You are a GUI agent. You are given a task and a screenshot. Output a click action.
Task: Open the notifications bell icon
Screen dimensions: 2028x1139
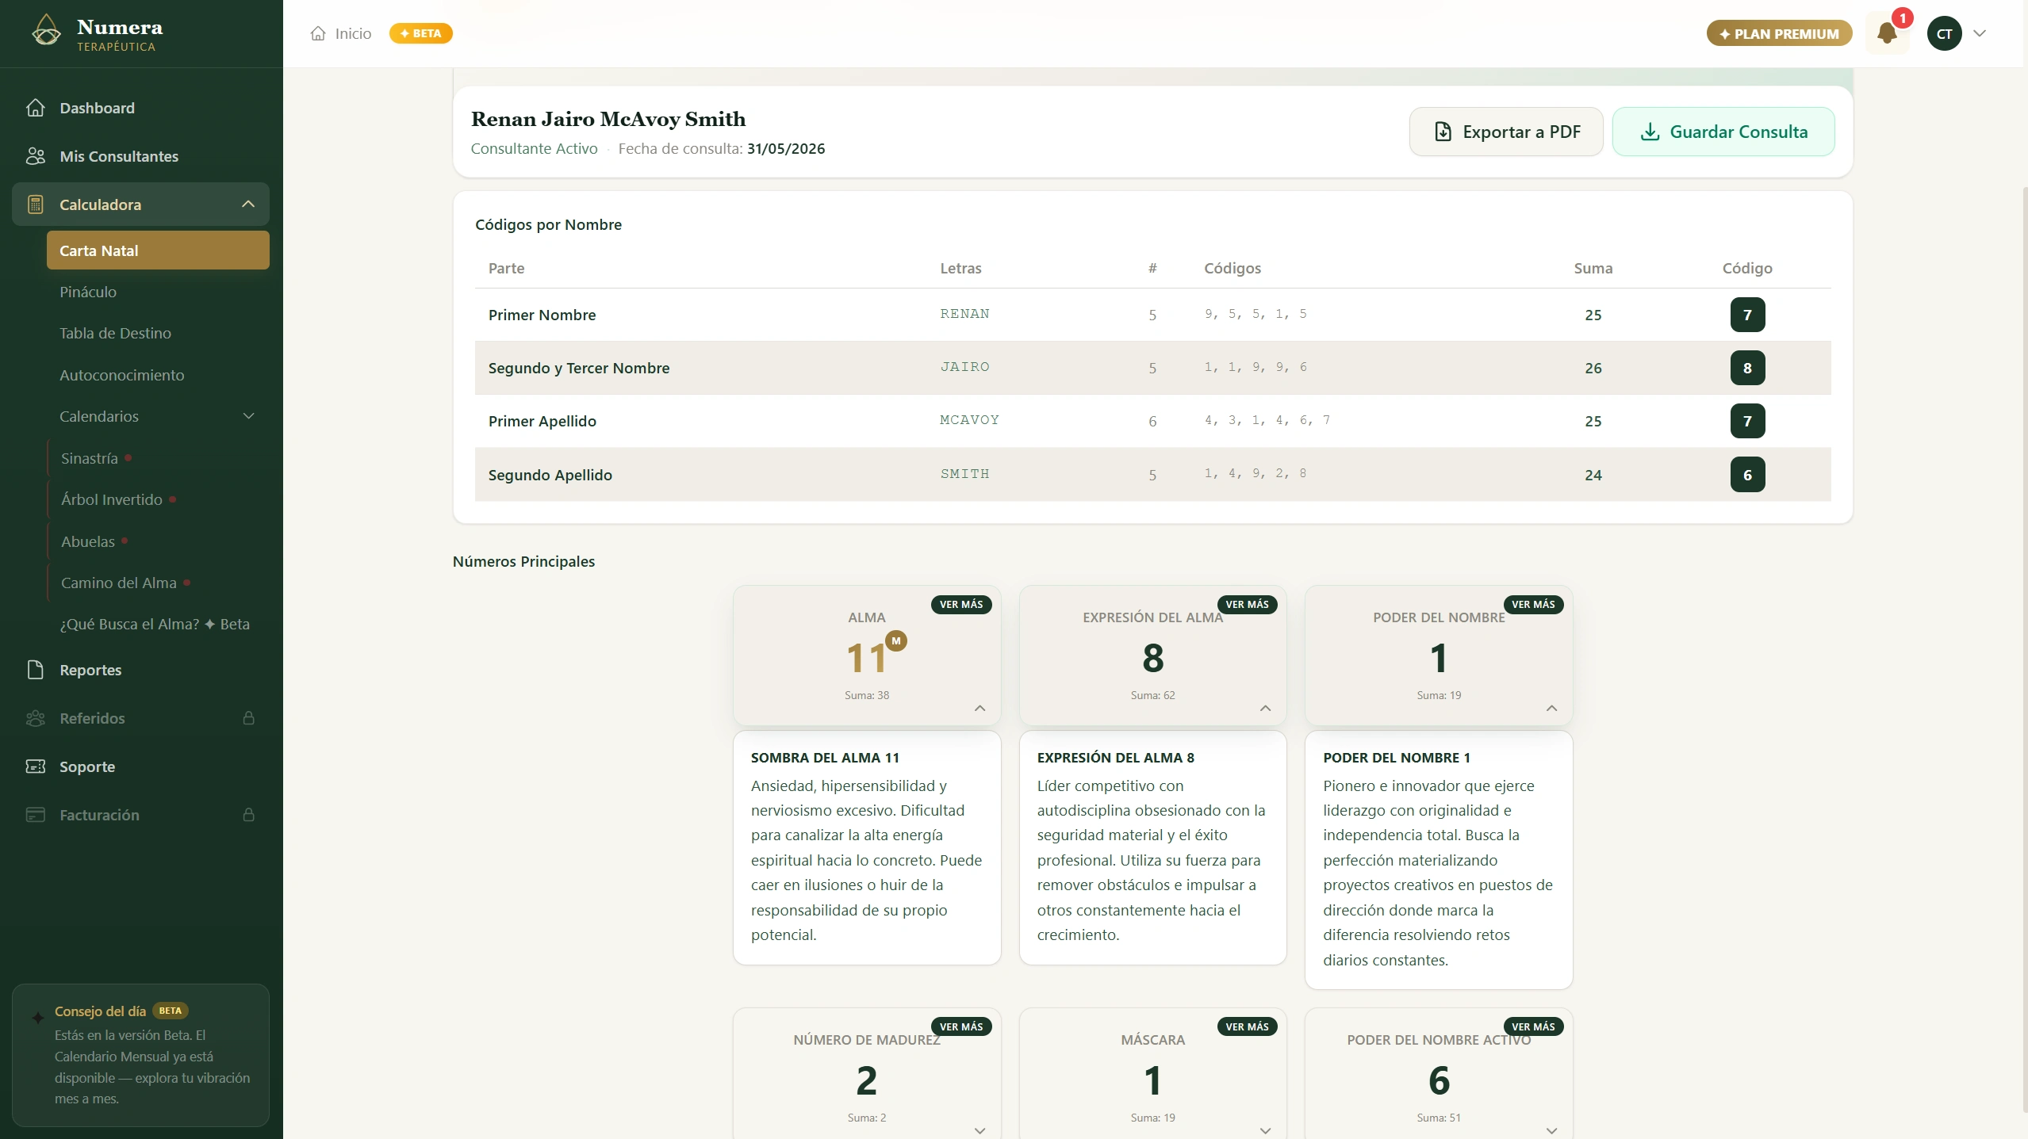pos(1887,33)
